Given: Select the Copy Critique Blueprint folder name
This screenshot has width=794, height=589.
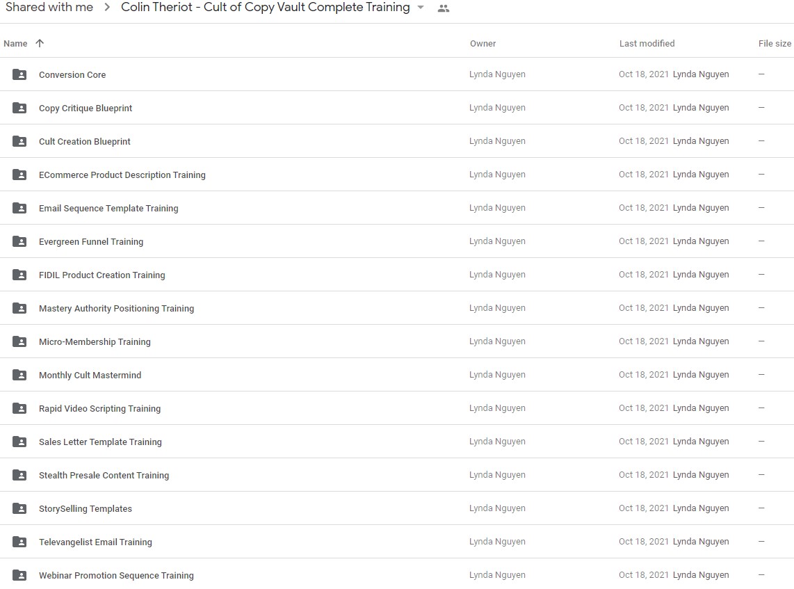Looking at the screenshot, I should [x=86, y=108].
